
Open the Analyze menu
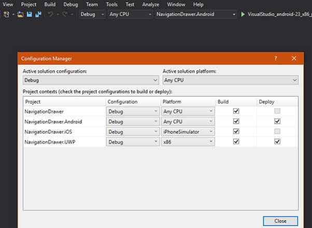(x=151, y=4)
